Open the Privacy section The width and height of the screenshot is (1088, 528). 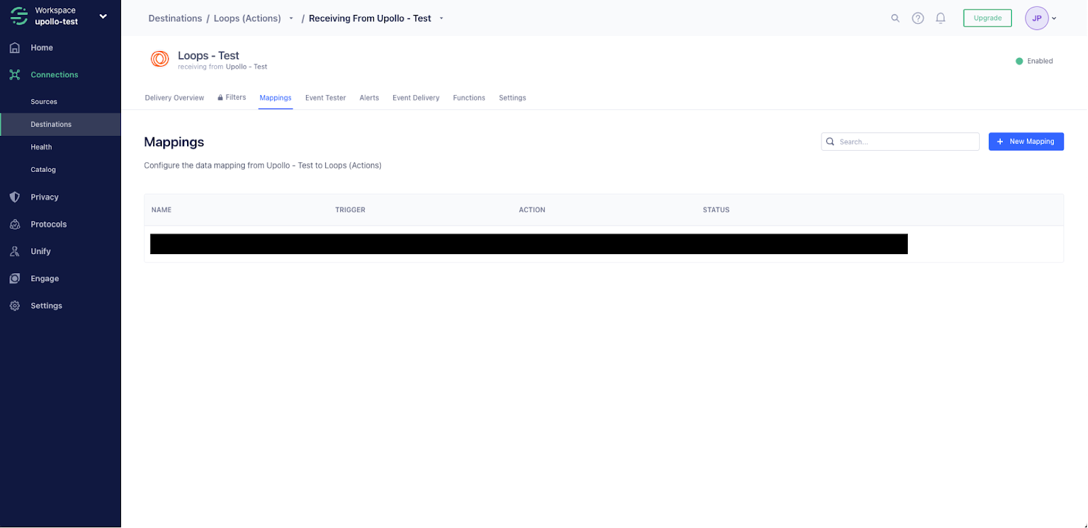tap(44, 197)
